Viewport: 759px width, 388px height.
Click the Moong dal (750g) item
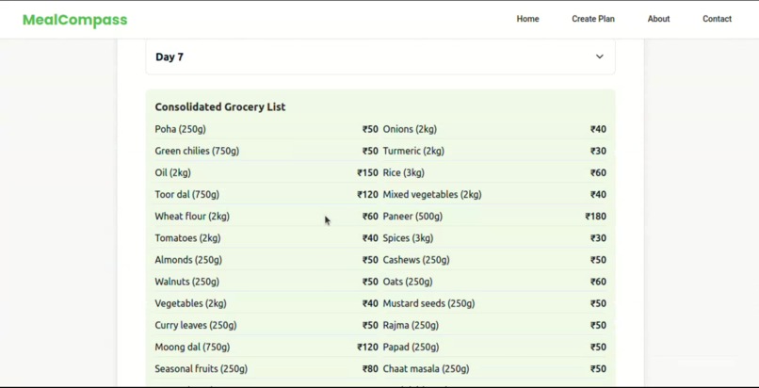192,347
